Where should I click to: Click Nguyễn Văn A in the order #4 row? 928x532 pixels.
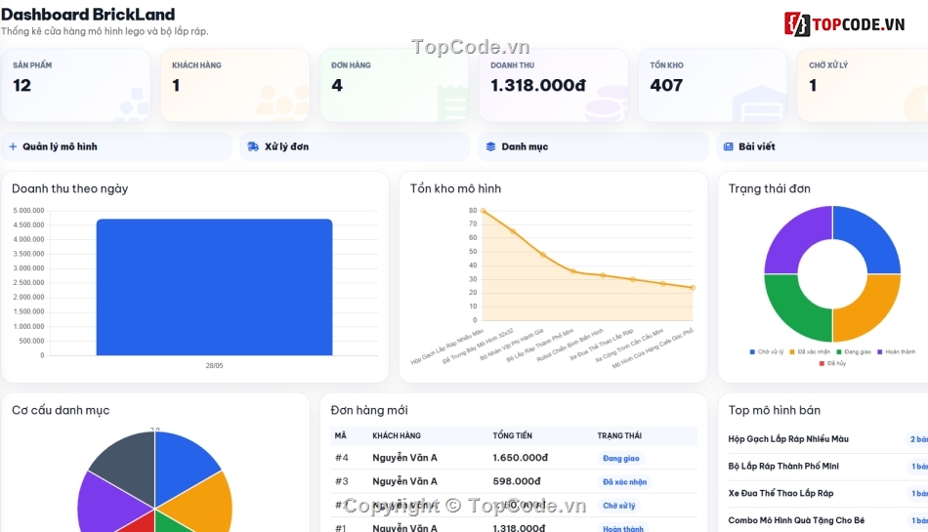(x=404, y=458)
